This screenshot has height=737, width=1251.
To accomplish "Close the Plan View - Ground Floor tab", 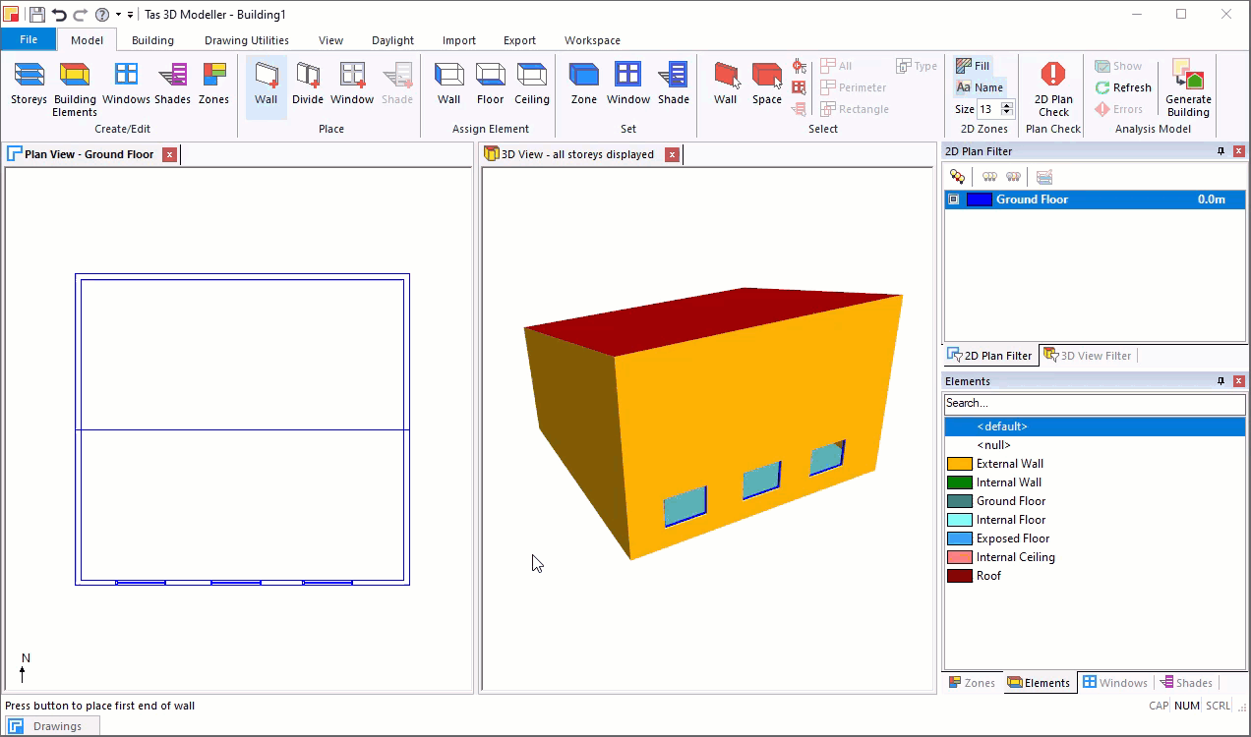I will pyautogui.click(x=169, y=154).
